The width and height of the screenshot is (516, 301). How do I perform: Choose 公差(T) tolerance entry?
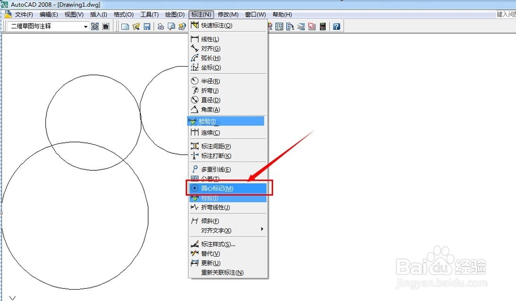[228, 178]
